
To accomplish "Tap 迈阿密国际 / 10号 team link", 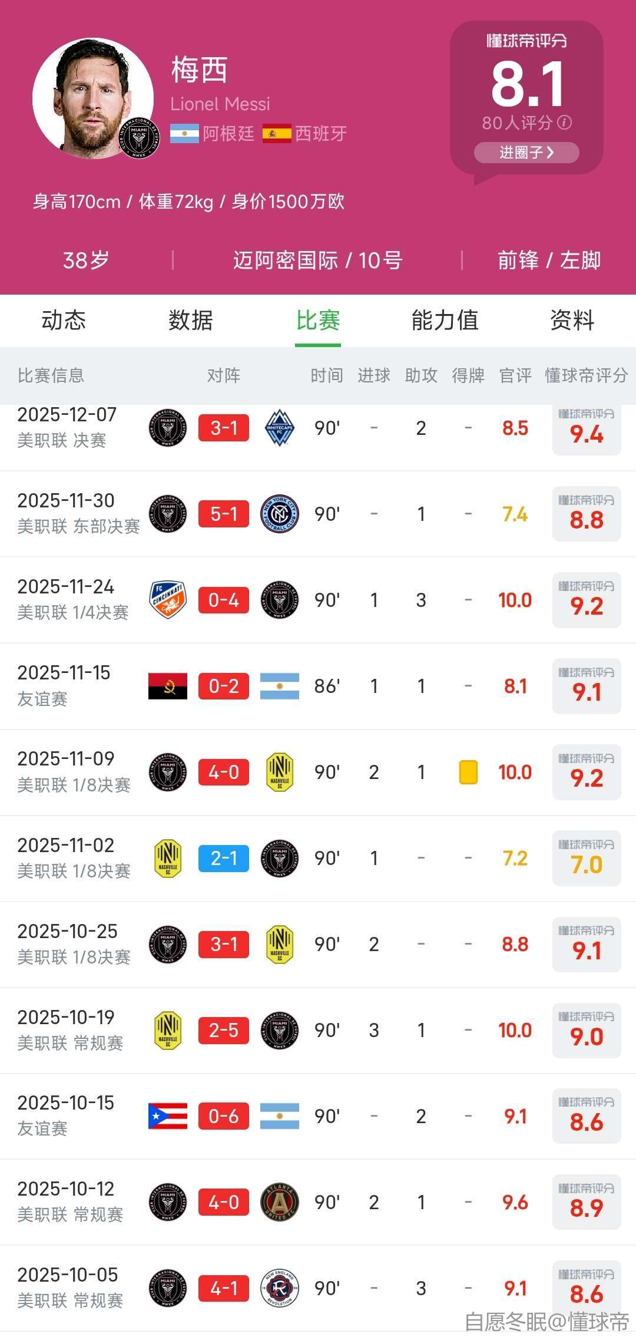I will click(317, 260).
